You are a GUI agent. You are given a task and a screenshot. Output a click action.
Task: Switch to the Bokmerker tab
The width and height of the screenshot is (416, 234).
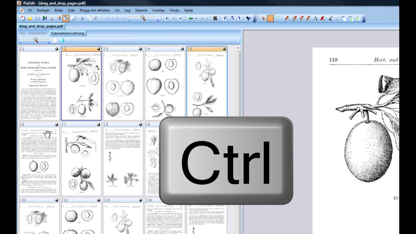pos(38,33)
